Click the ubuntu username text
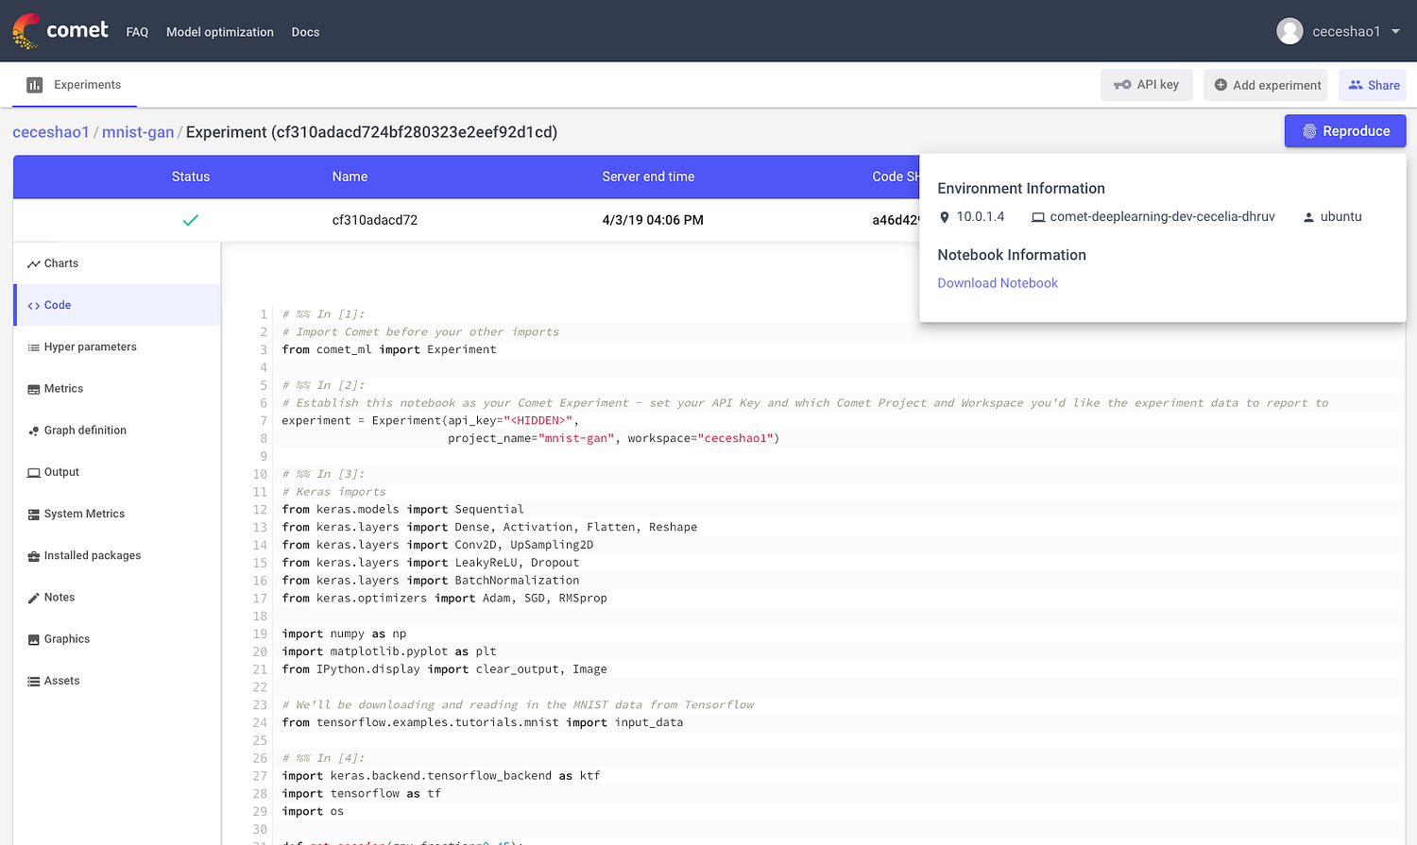The height and width of the screenshot is (845, 1417). tap(1340, 217)
